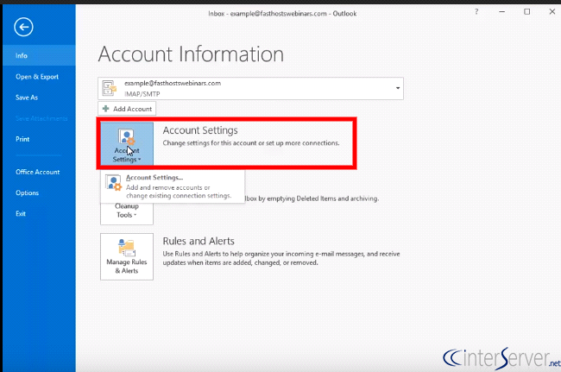Click the Add Account button
The width and height of the screenshot is (561, 372).
tap(127, 109)
